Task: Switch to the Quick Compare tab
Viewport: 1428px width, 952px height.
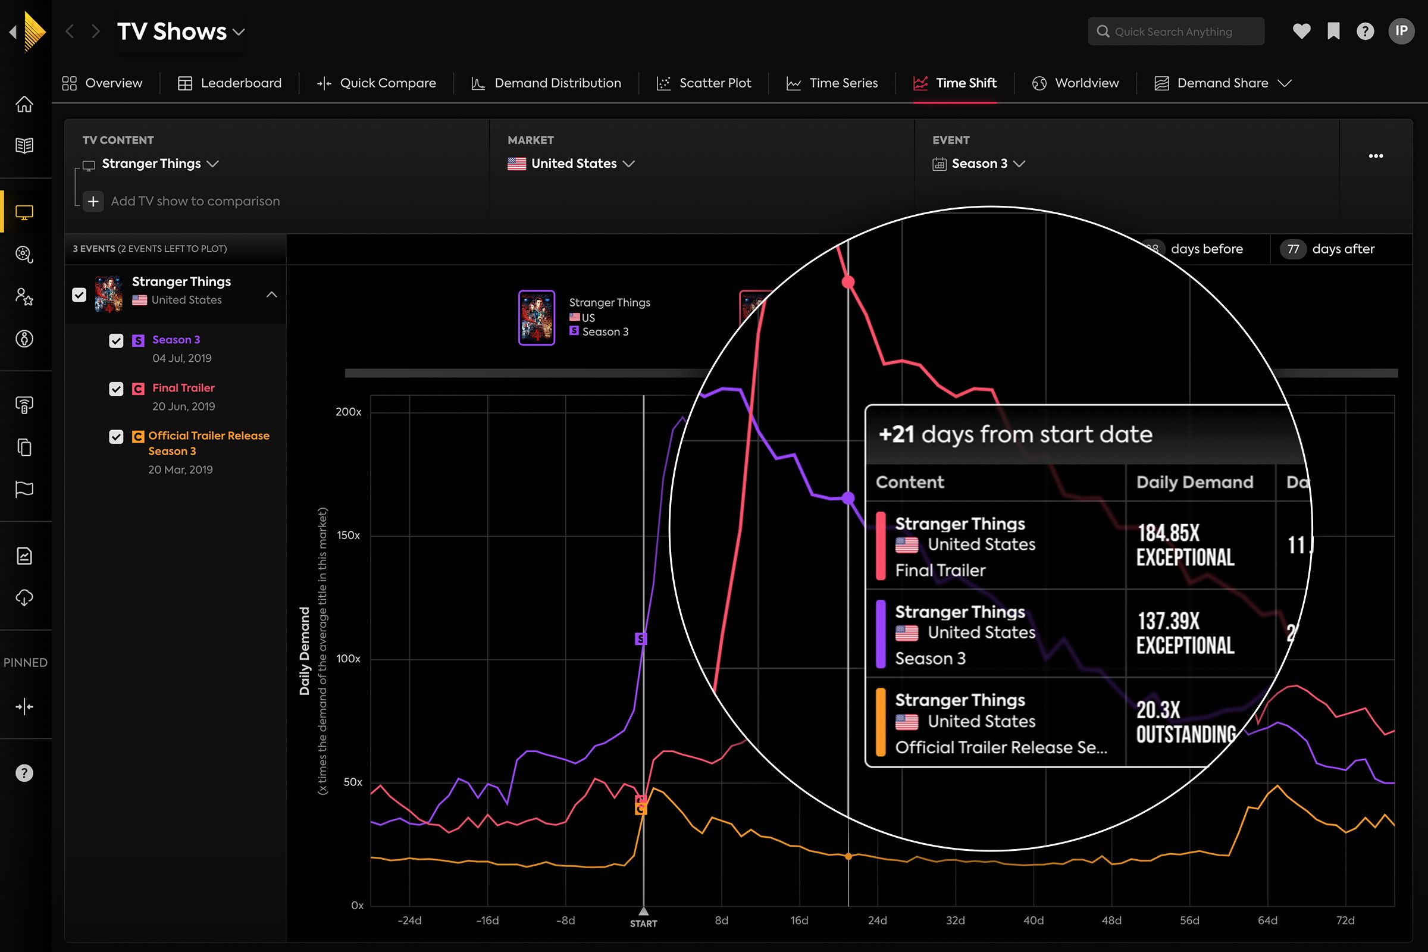Action: (377, 83)
